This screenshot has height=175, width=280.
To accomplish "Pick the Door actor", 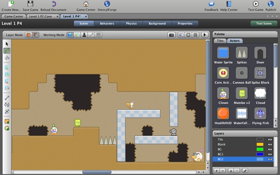I will tap(260, 53).
